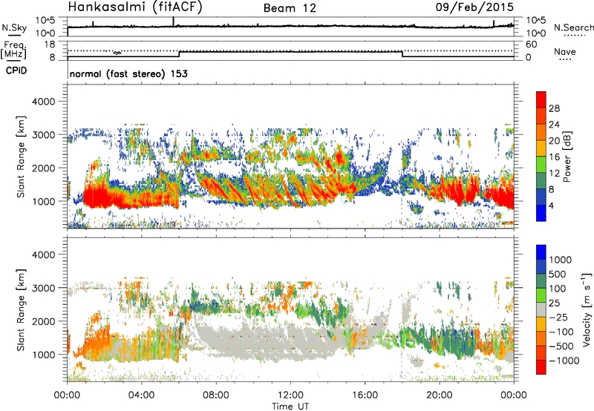The height and width of the screenshot is (411, 594).
Task: Click the 08:00 time tick label
Action: tap(216, 395)
